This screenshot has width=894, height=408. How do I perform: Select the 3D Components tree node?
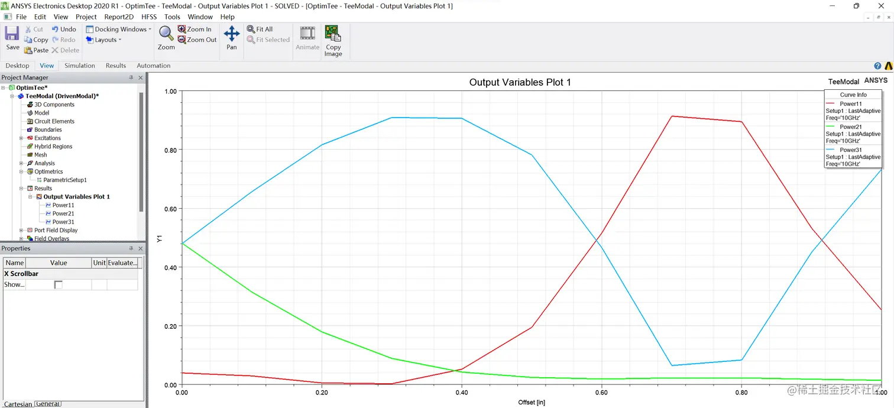click(x=54, y=105)
